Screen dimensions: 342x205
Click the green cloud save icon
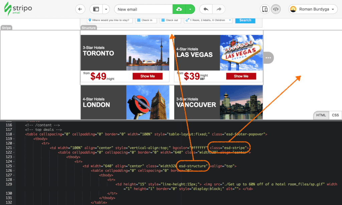pyautogui.click(x=179, y=9)
